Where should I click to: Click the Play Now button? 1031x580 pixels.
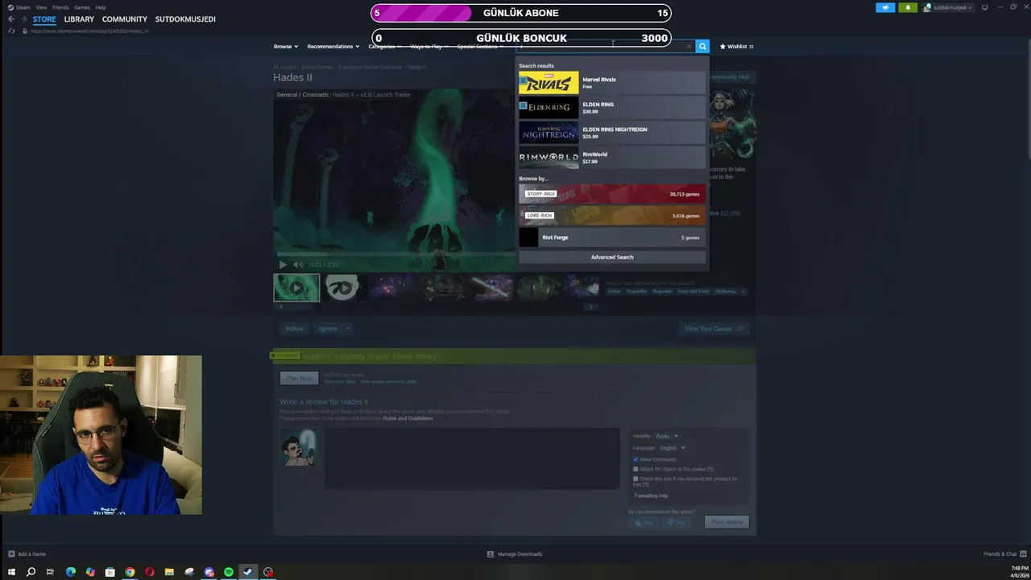tap(299, 378)
